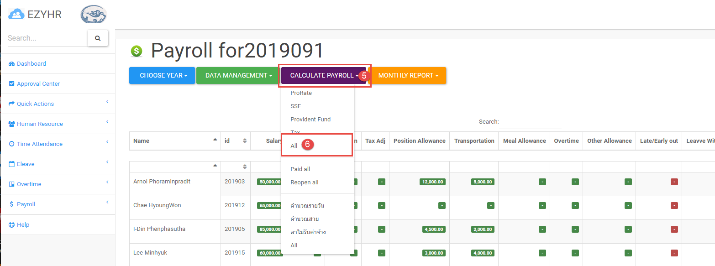This screenshot has height=266, width=715.
Task: Choose Provident Fund in dropdown menu
Action: [310, 120]
